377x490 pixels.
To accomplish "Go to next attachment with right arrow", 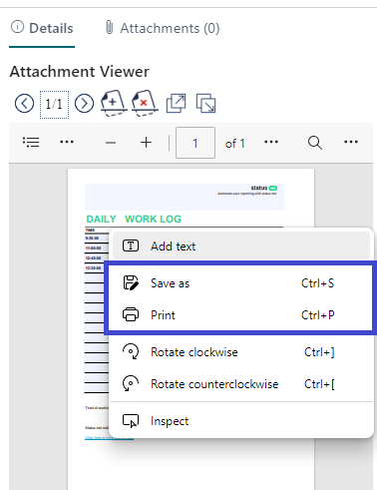I will coord(84,104).
